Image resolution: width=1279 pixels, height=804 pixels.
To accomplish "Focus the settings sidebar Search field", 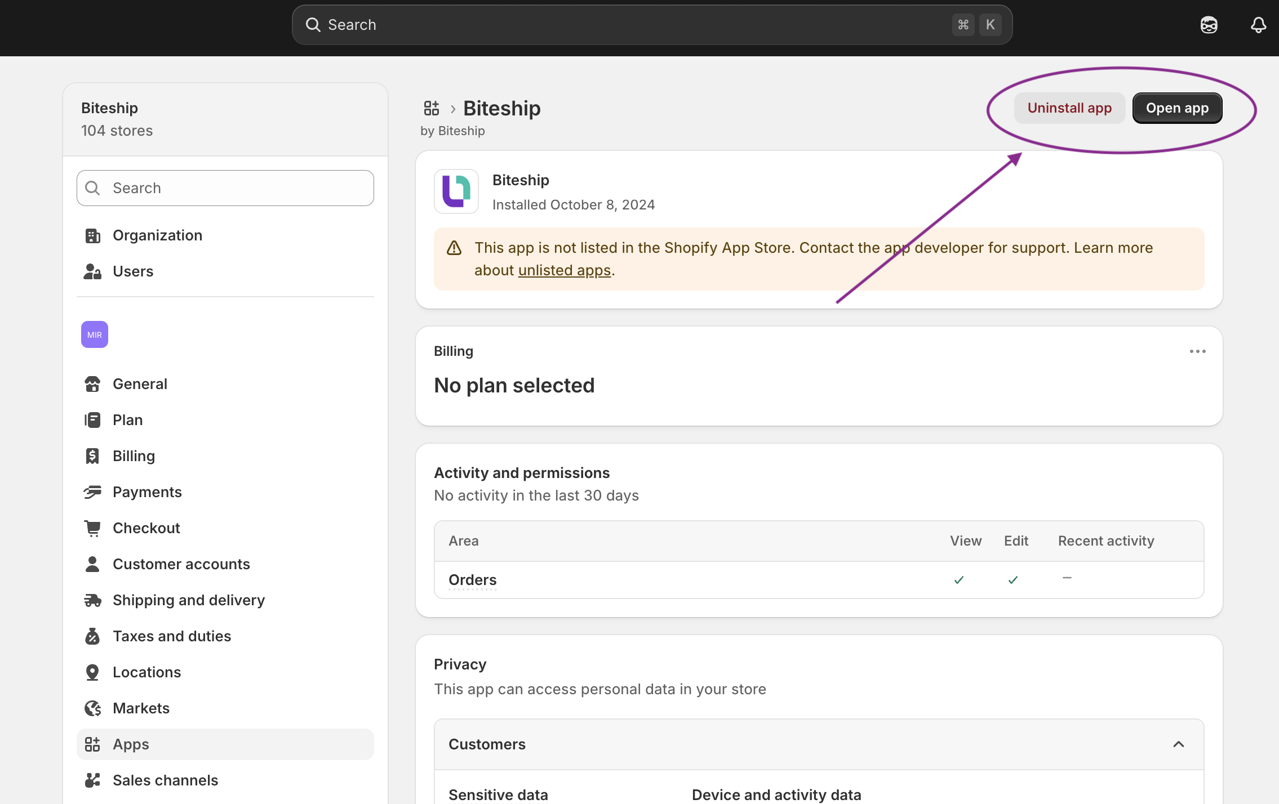I will click(x=225, y=188).
